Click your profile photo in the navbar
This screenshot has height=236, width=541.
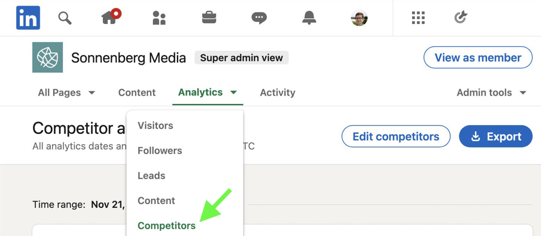pyautogui.click(x=359, y=18)
